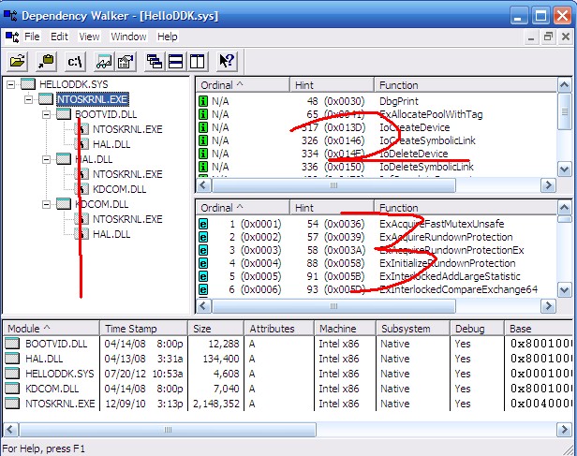Click the scroll-right arrow of the module list
This screenshot has width=577, height=456.
point(564,429)
